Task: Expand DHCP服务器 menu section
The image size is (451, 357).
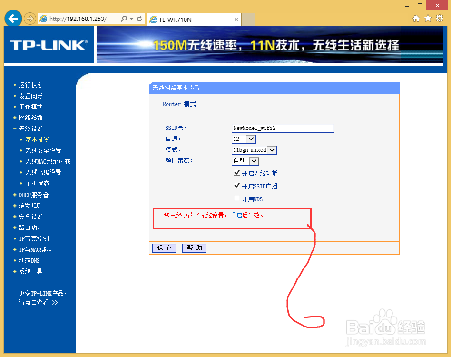Action: (34, 195)
